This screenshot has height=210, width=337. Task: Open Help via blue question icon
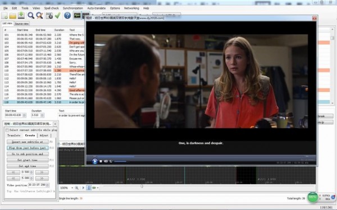(67, 16)
